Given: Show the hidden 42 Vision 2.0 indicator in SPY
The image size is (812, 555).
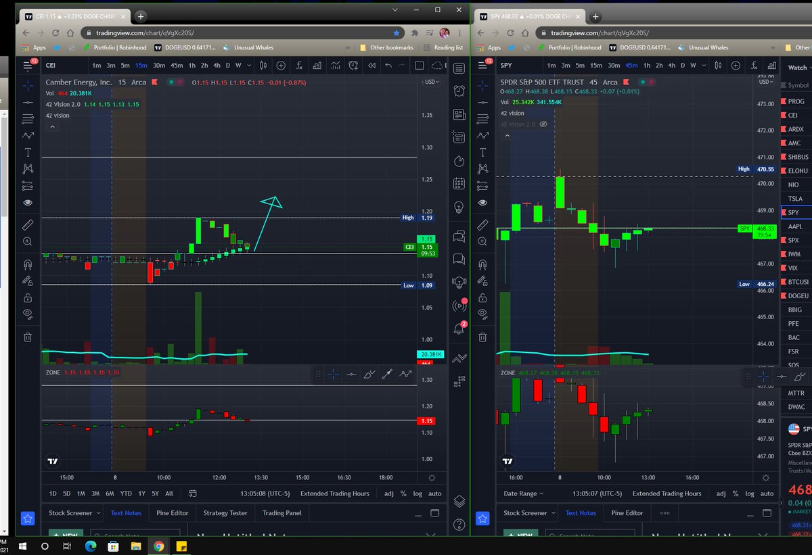Looking at the screenshot, I should pyautogui.click(x=543, y=124).
